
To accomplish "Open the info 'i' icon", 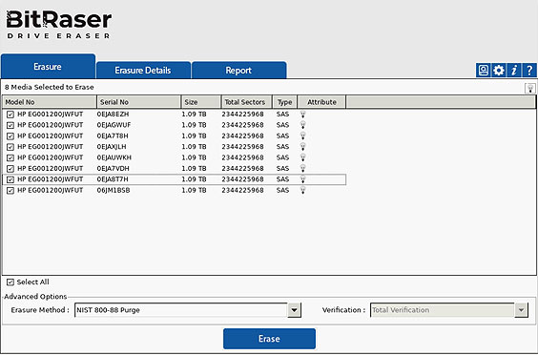I will pos(513,71).
